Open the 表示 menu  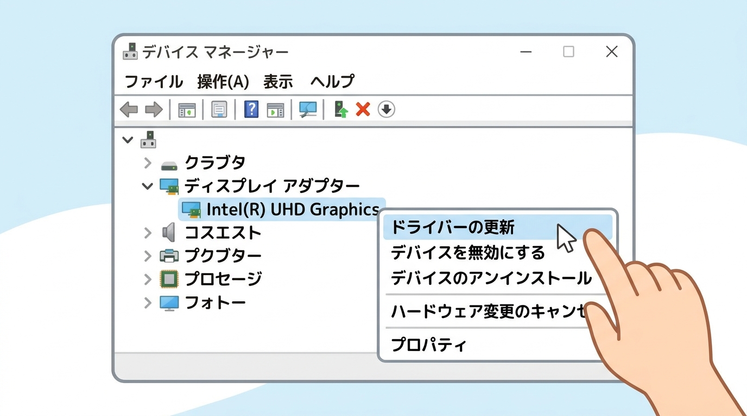click(277, 81)
